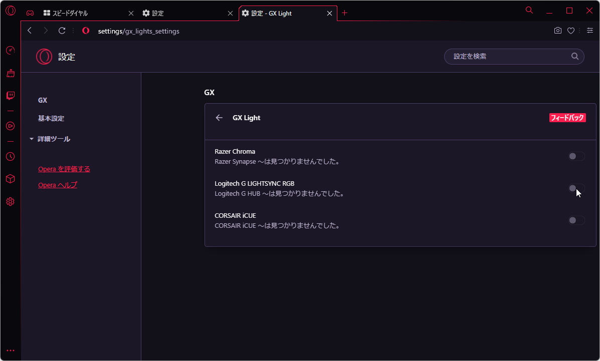Image resolution: width=600 pixels, height=361 pixels.
Task: Open Settings gear in sidebar
Action: pos(11,202)
